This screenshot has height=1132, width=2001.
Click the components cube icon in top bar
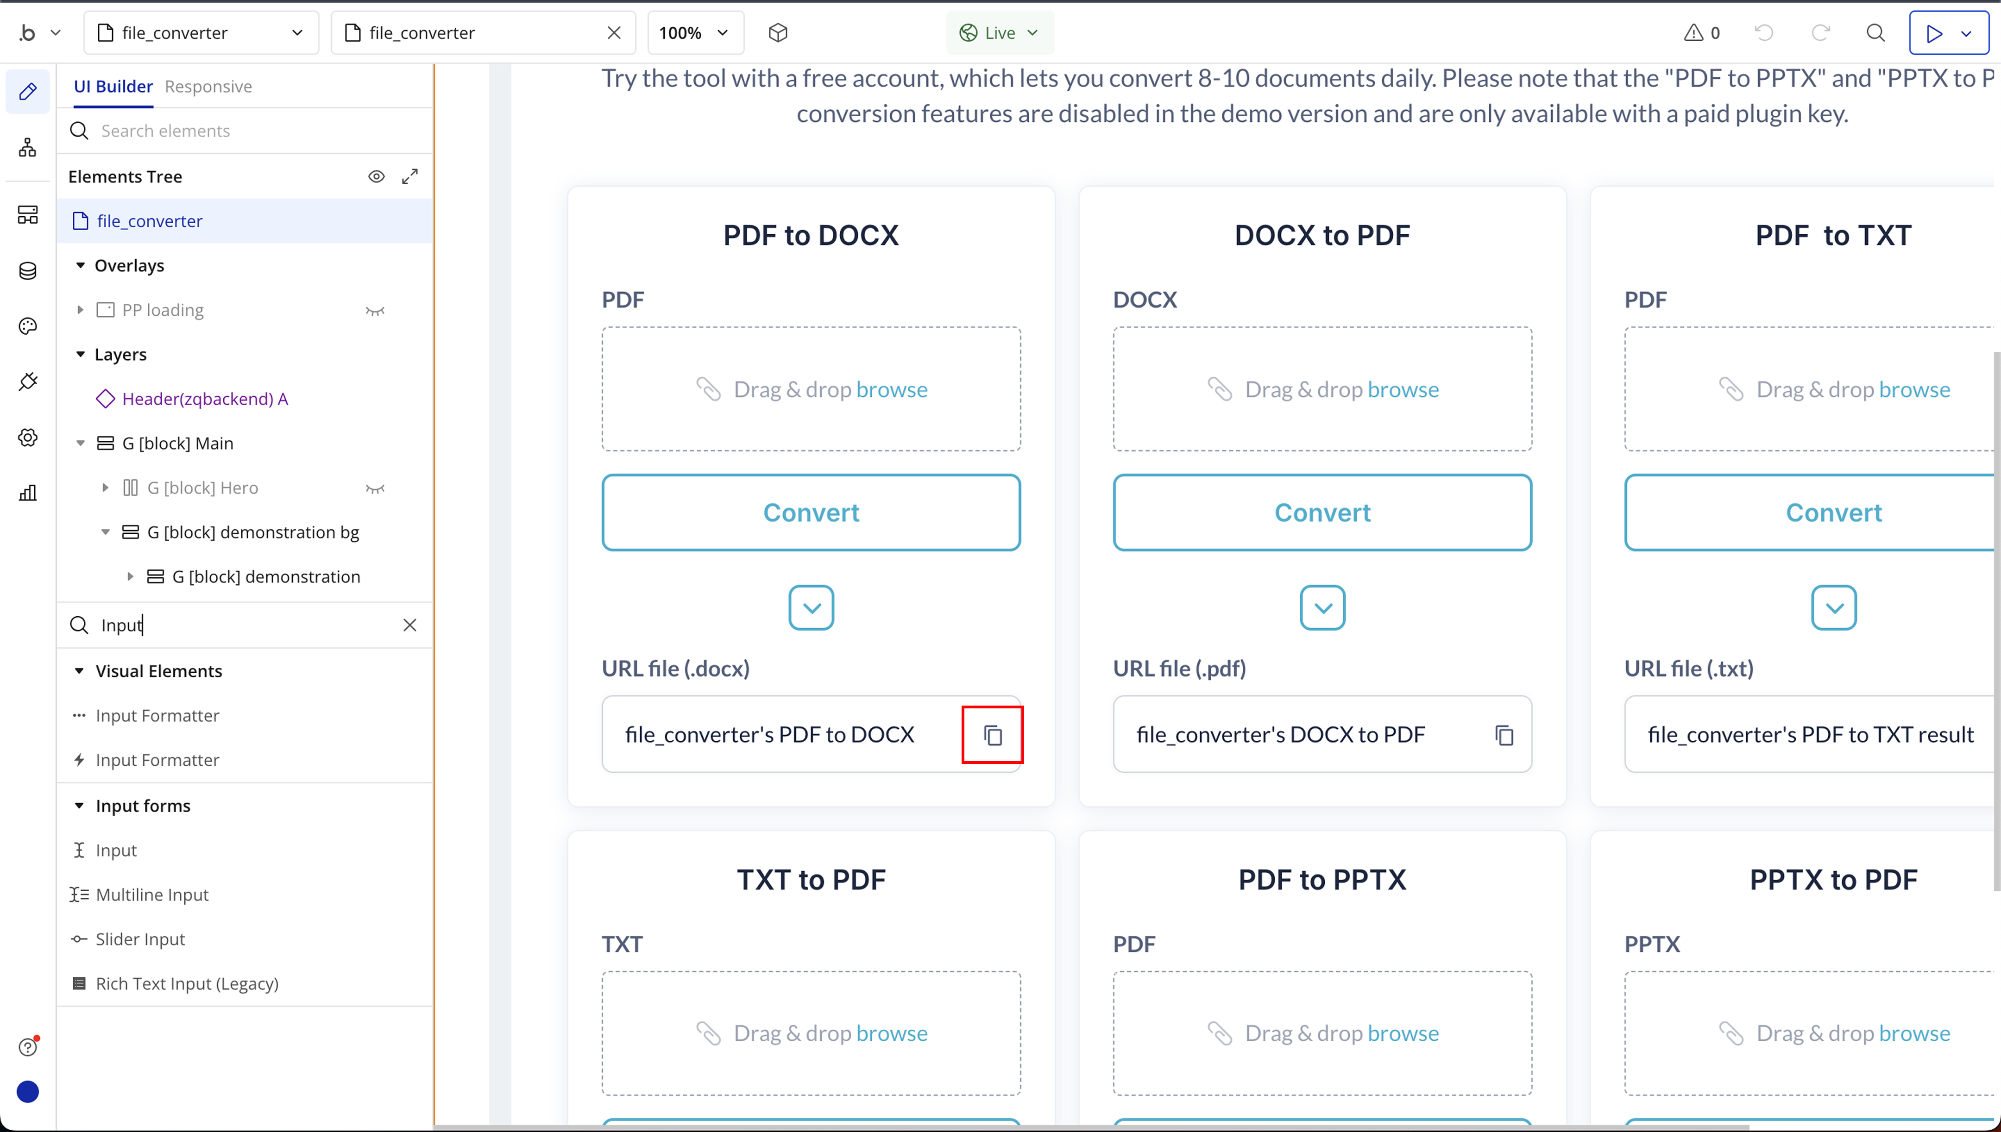pyautogui.click(x=778, y=33)
